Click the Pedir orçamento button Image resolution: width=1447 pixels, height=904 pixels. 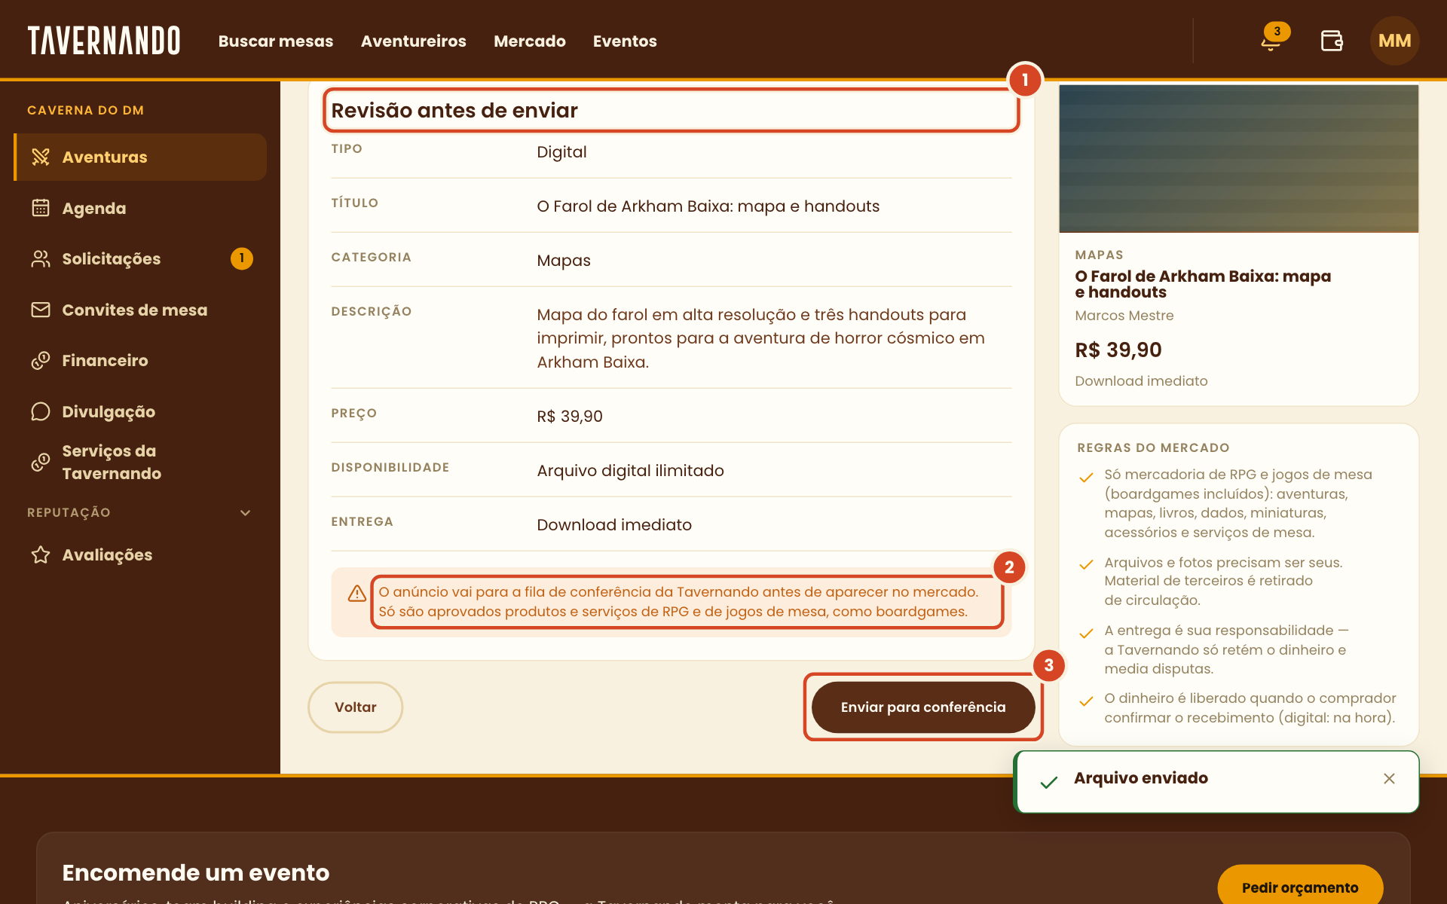(1300, 886)
